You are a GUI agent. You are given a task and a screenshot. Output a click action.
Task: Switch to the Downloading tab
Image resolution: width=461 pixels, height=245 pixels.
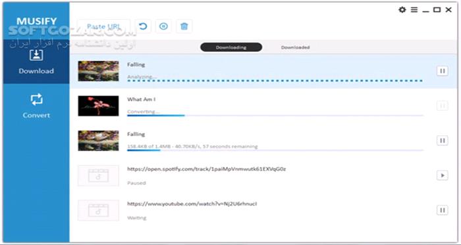(x=231, y=47)
